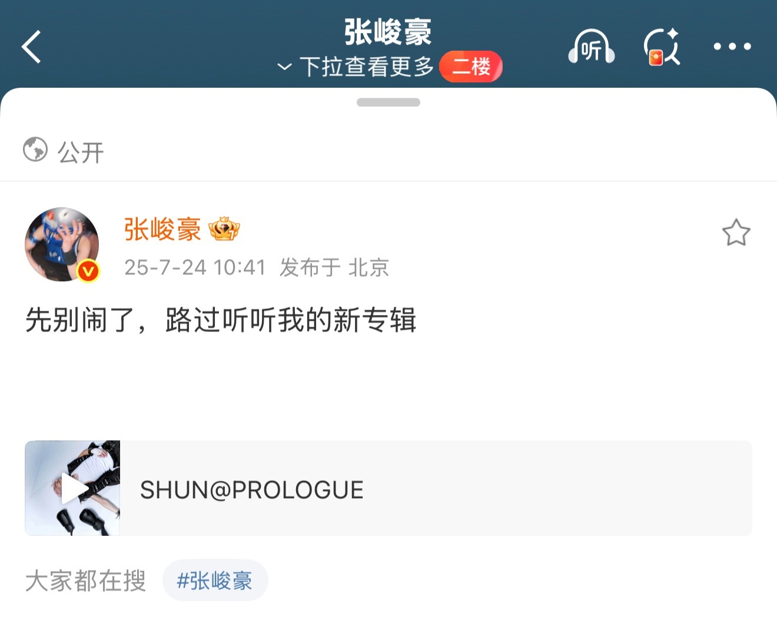Image resolution: width=777 pixels, height=630 pixels.
Task: Select the #张峻豪 hashtag chip
Action: pos(215,581)
